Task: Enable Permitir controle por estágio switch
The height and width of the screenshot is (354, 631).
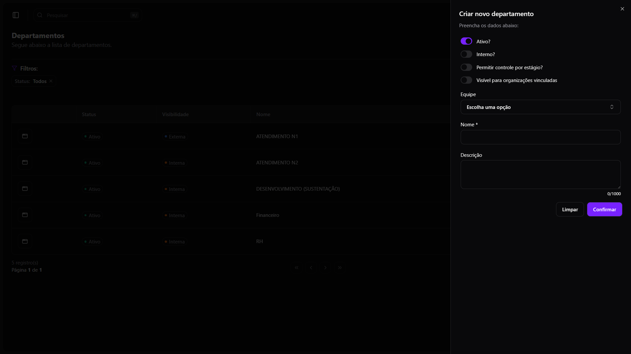Action: point(466,67)
